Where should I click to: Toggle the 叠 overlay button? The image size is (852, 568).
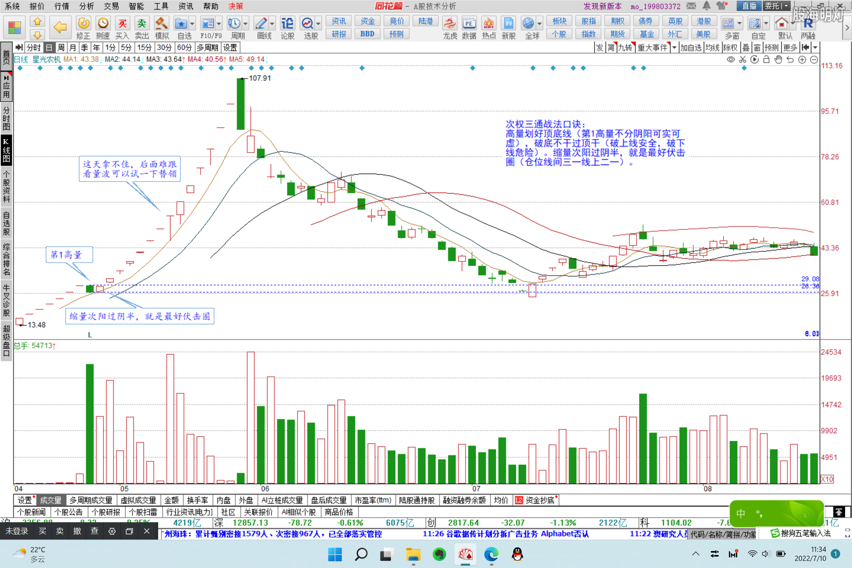(746, 48)
